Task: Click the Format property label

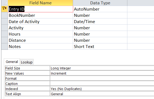Action: (x=27, y=78)
